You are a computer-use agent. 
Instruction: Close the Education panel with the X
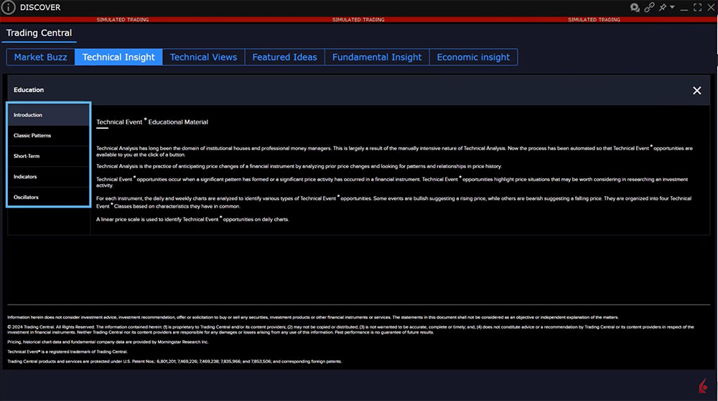[697, 91]
